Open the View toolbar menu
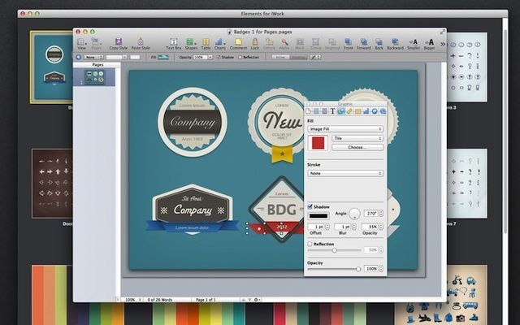The width and height of the screenshot is (520, 325). [x=82, y=42]
